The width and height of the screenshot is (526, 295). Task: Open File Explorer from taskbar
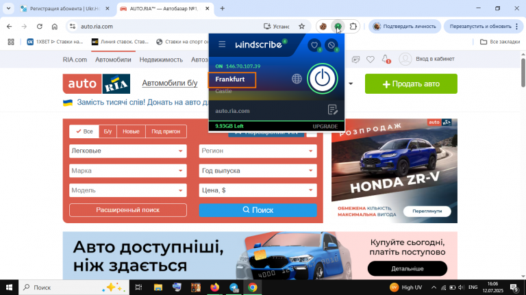click(158, 287)
